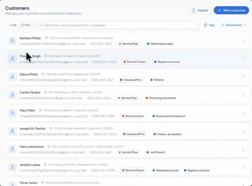Click Barbara Muller's avatar icon
The height and width of the screenshot is (186, 252).
(12, 41)
